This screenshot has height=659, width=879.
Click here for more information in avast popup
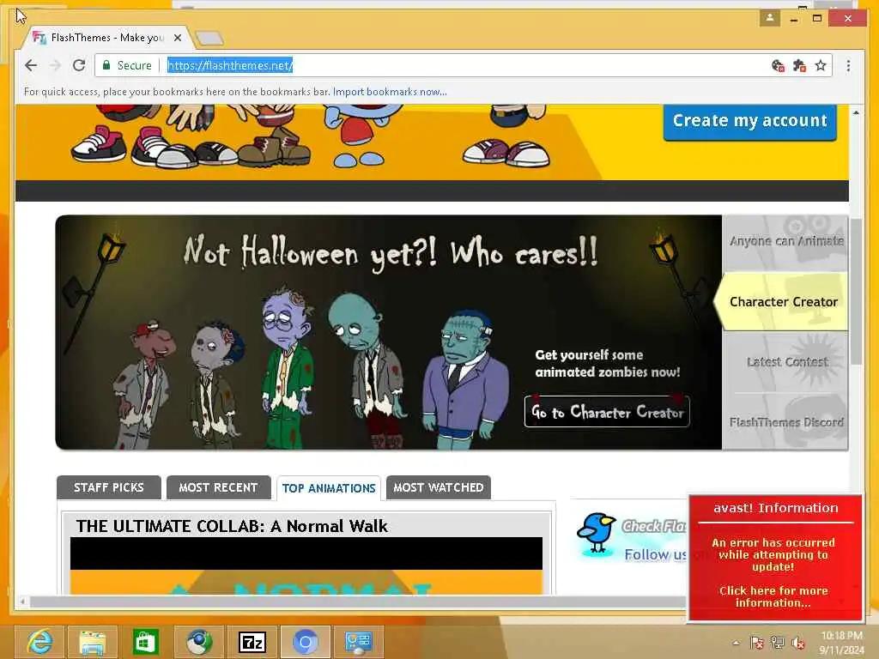773,597
